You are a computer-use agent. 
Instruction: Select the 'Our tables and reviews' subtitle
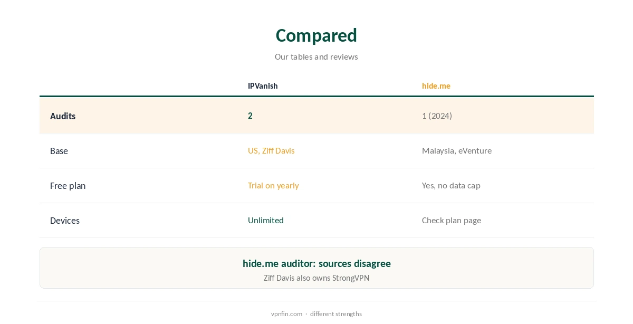316,56
